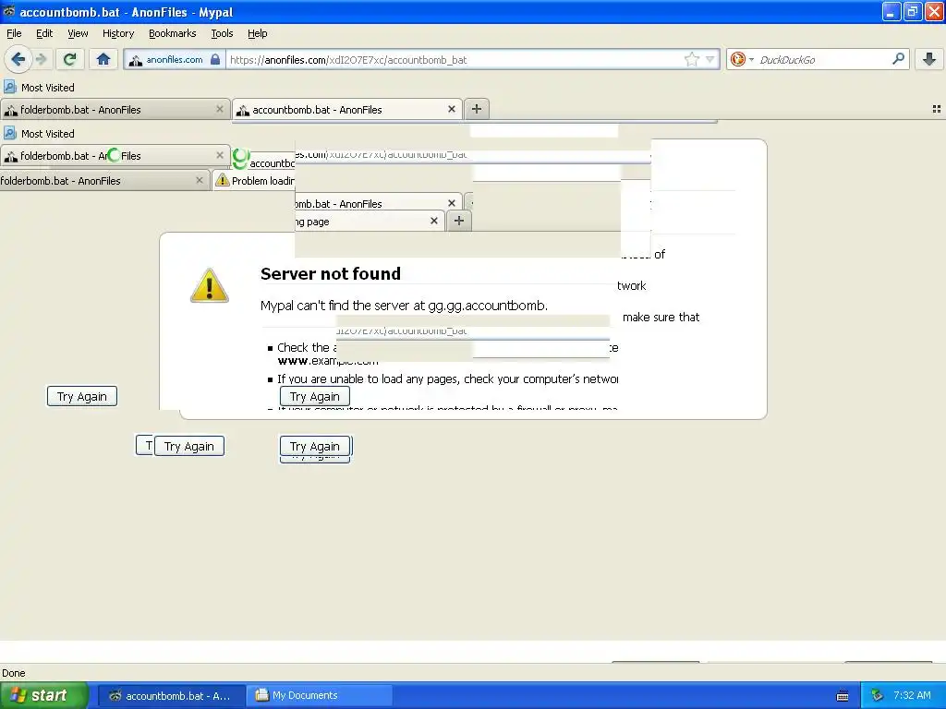
Task: Open the DuckDuckGo search engine selector
Action: tap(742, 59)
